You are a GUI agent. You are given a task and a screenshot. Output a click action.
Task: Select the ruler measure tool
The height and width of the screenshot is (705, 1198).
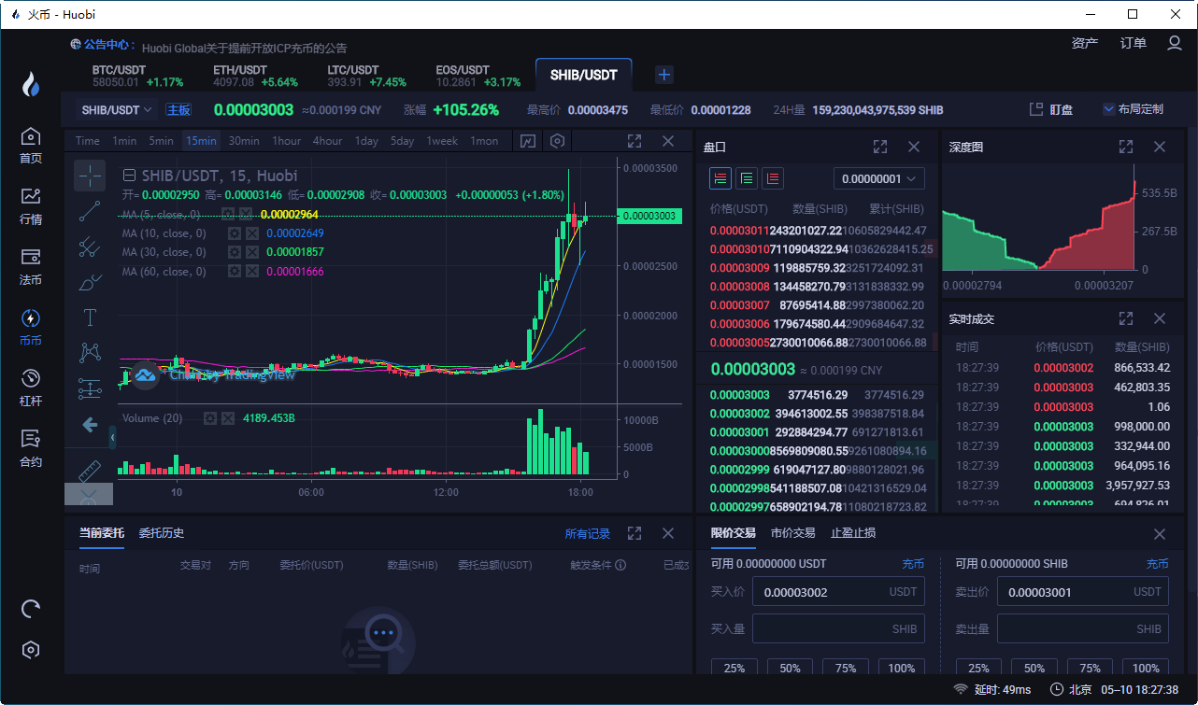click(x=90, y=470)
